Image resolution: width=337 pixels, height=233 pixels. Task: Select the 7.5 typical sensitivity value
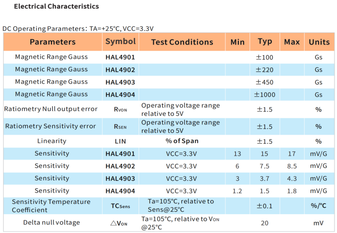coord(265,166)
